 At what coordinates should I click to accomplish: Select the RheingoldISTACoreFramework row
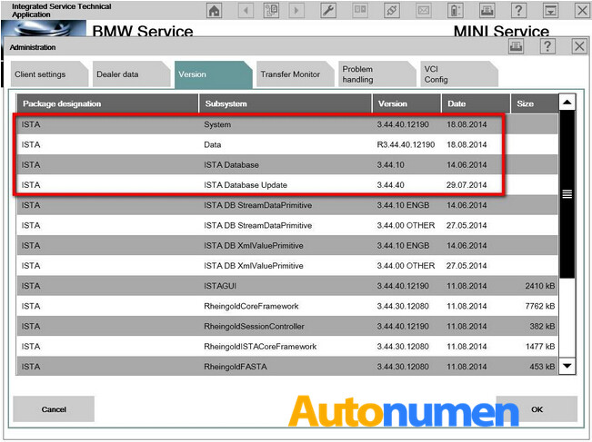tap(287, 347)
